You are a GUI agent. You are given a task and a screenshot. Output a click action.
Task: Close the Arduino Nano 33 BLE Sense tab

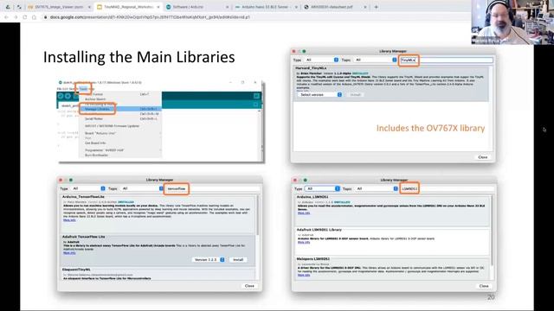(x=296, y=7)
